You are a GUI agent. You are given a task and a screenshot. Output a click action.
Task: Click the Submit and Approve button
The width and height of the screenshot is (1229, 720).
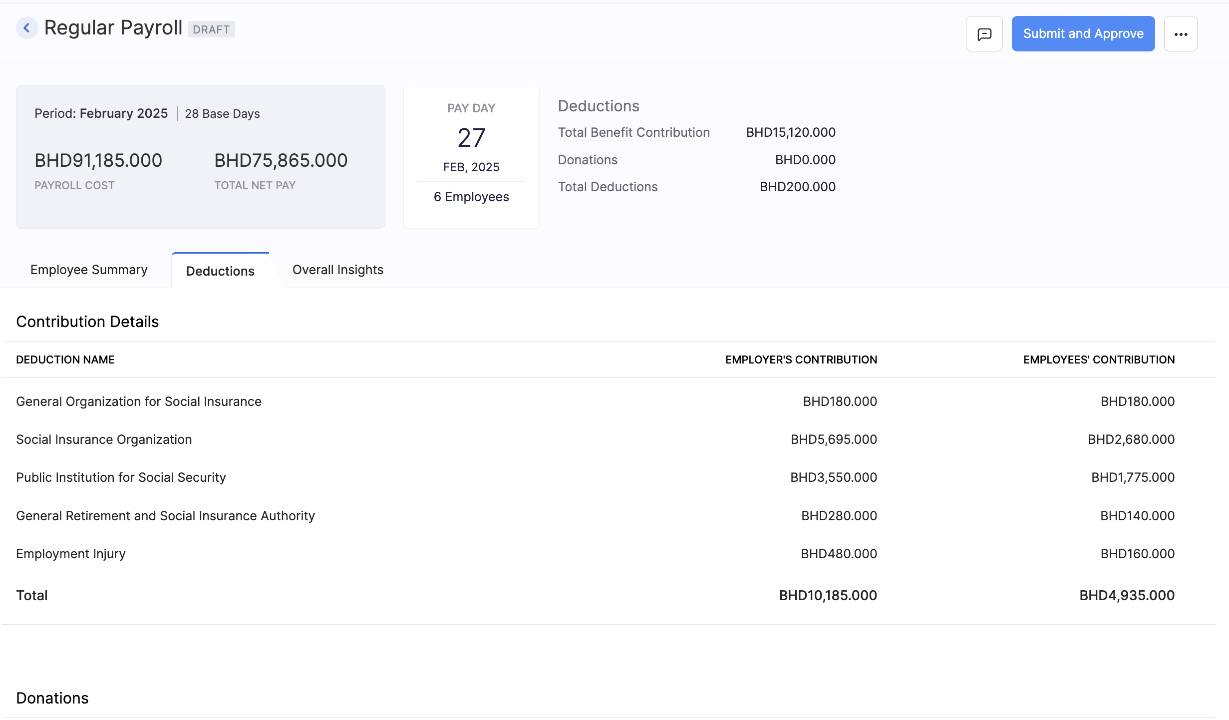tap(1083, 33)
